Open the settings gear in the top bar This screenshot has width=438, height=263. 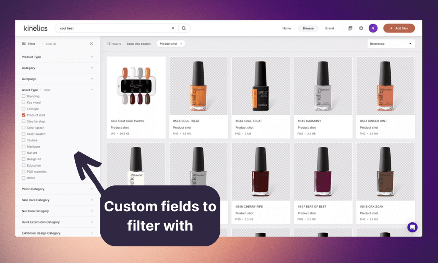click(x=361, y=28)
